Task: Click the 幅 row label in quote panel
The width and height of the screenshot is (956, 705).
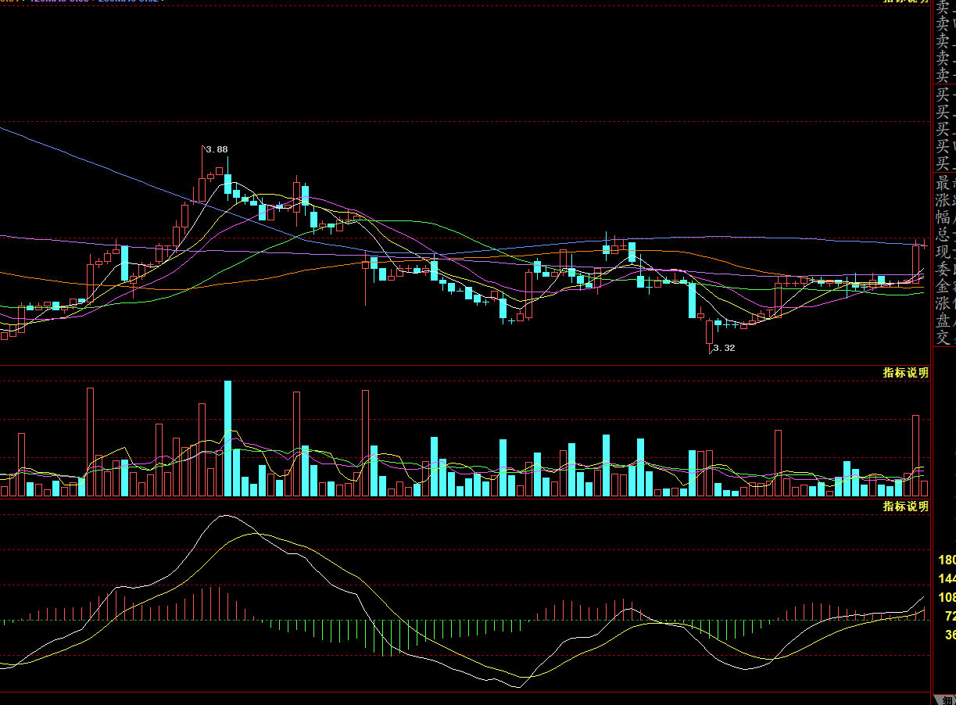Action: point(944,217)
